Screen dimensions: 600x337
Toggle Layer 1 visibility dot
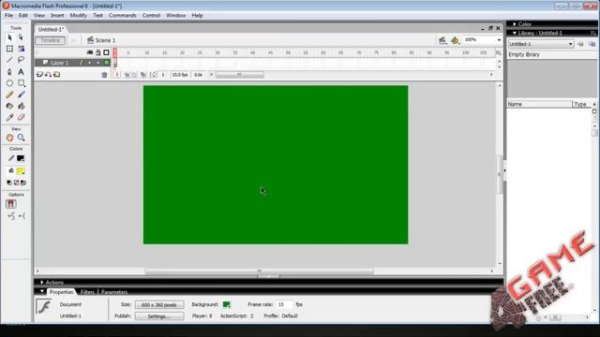90,63
